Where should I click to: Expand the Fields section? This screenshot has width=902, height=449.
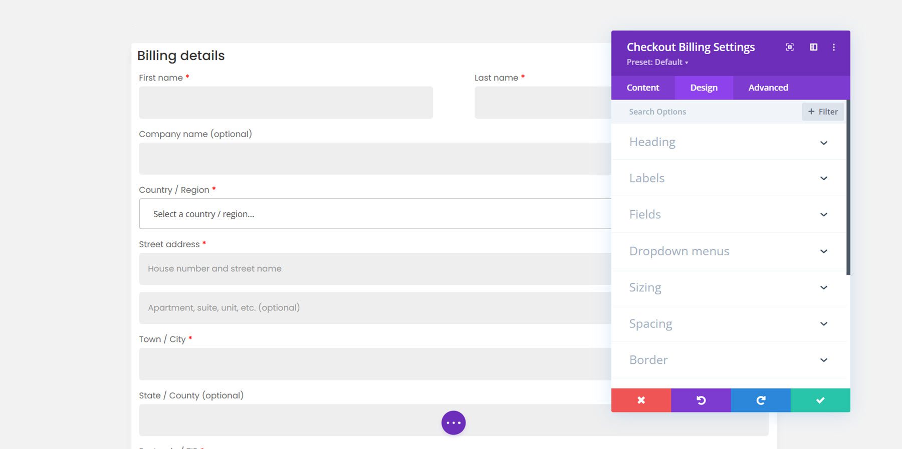click(729, 214)
